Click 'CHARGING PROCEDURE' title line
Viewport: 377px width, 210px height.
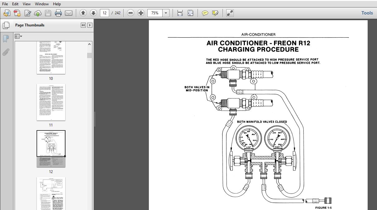(258, 50)
